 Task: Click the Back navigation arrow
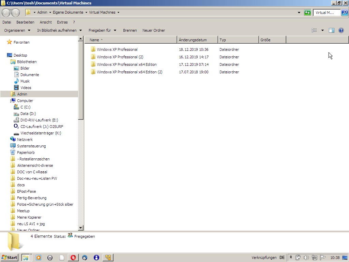coord(6,13)
